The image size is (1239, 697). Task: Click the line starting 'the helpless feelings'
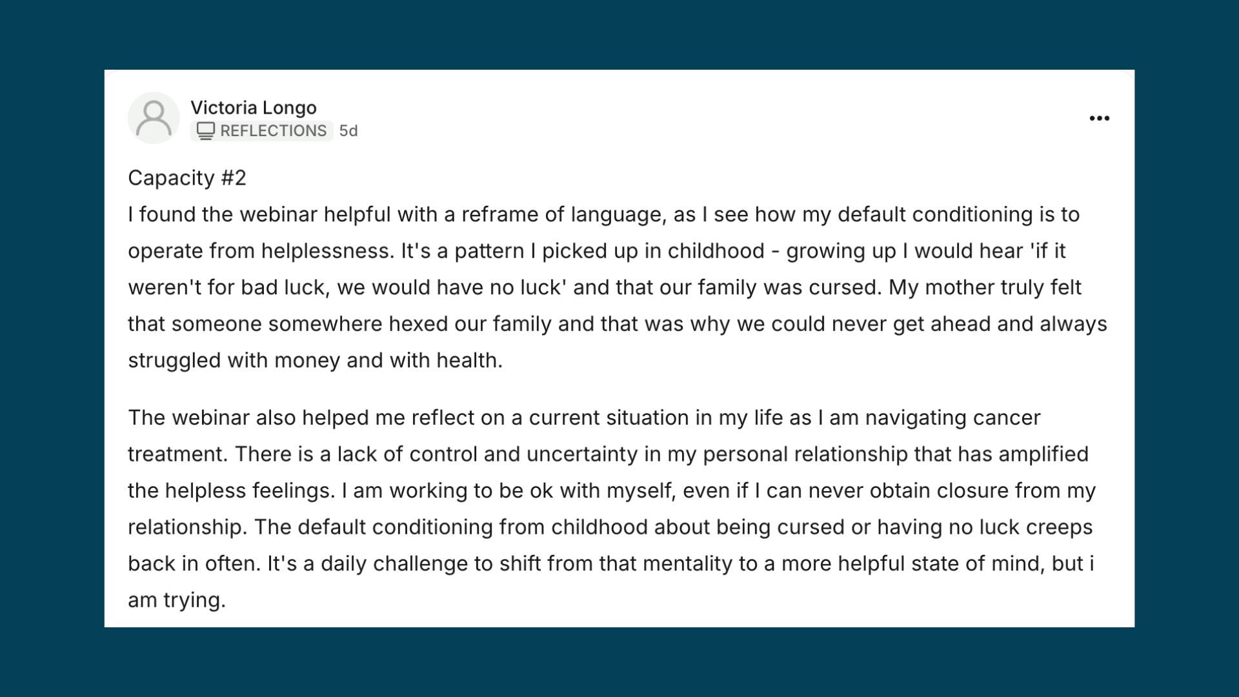click(612, 490)
